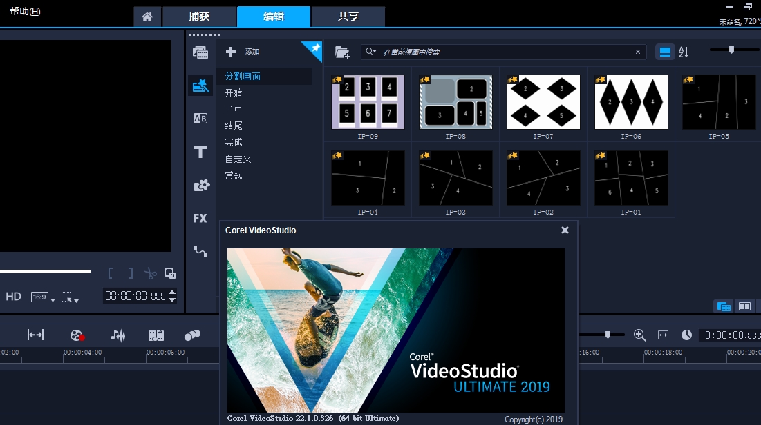Select the 开始 category
761x425 pixels.
click(x=234, y=92)
